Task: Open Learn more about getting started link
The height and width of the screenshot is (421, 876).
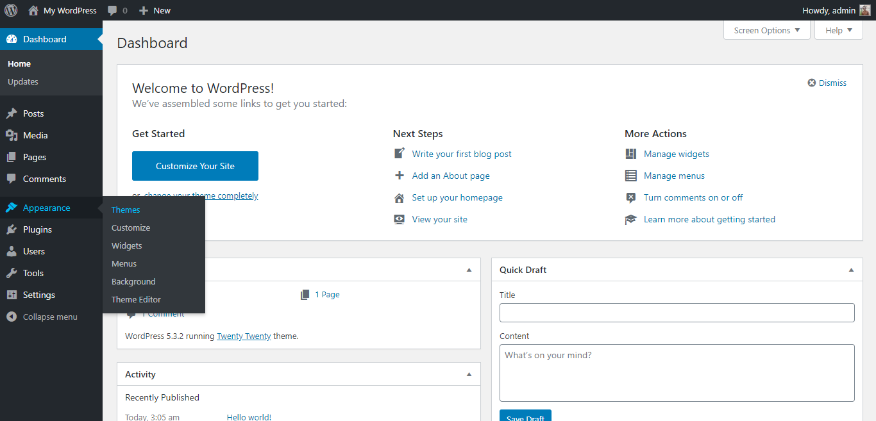Action: pyautogui.click(x=709, y=219)
